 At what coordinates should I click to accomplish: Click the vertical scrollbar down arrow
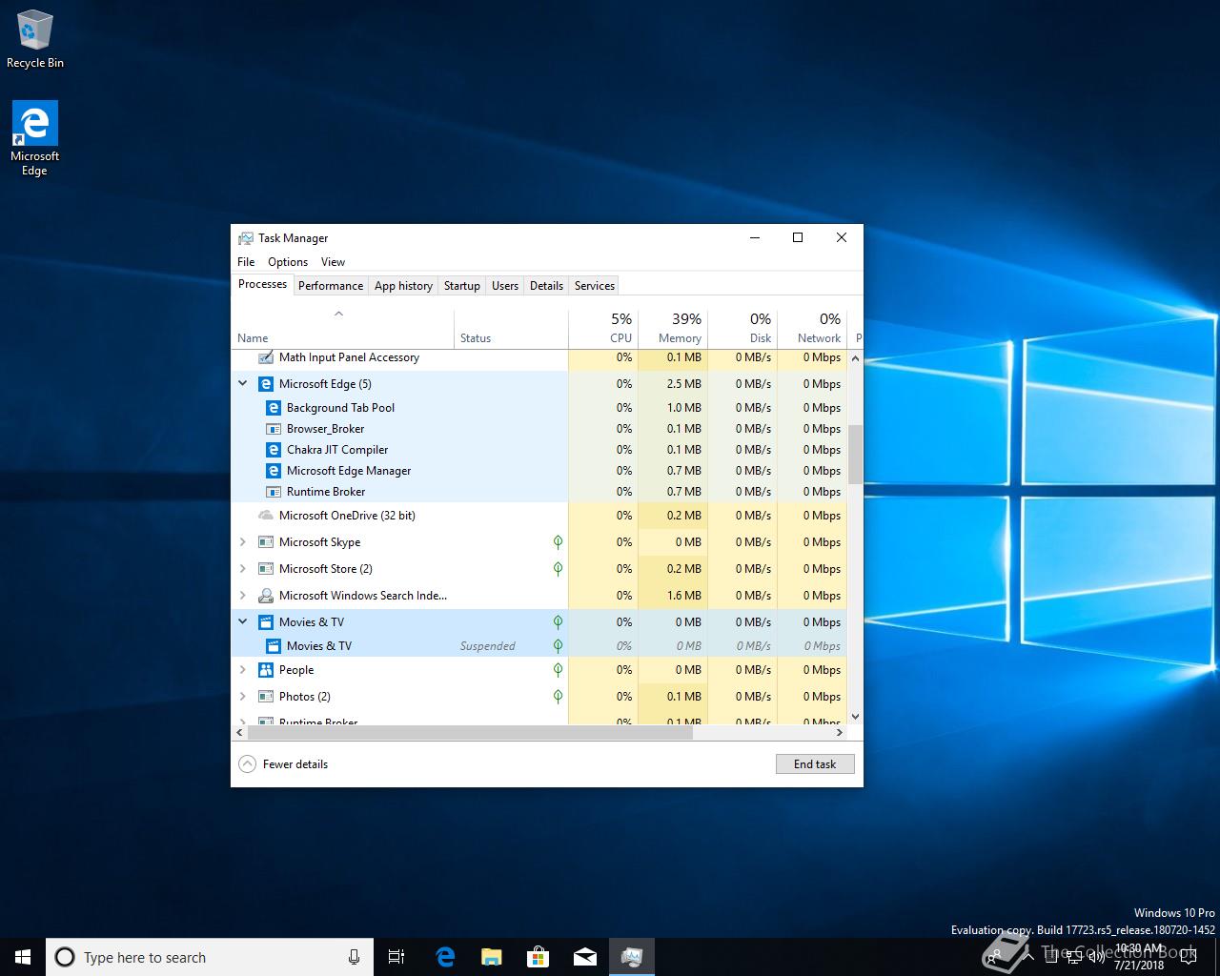point(855,717)
